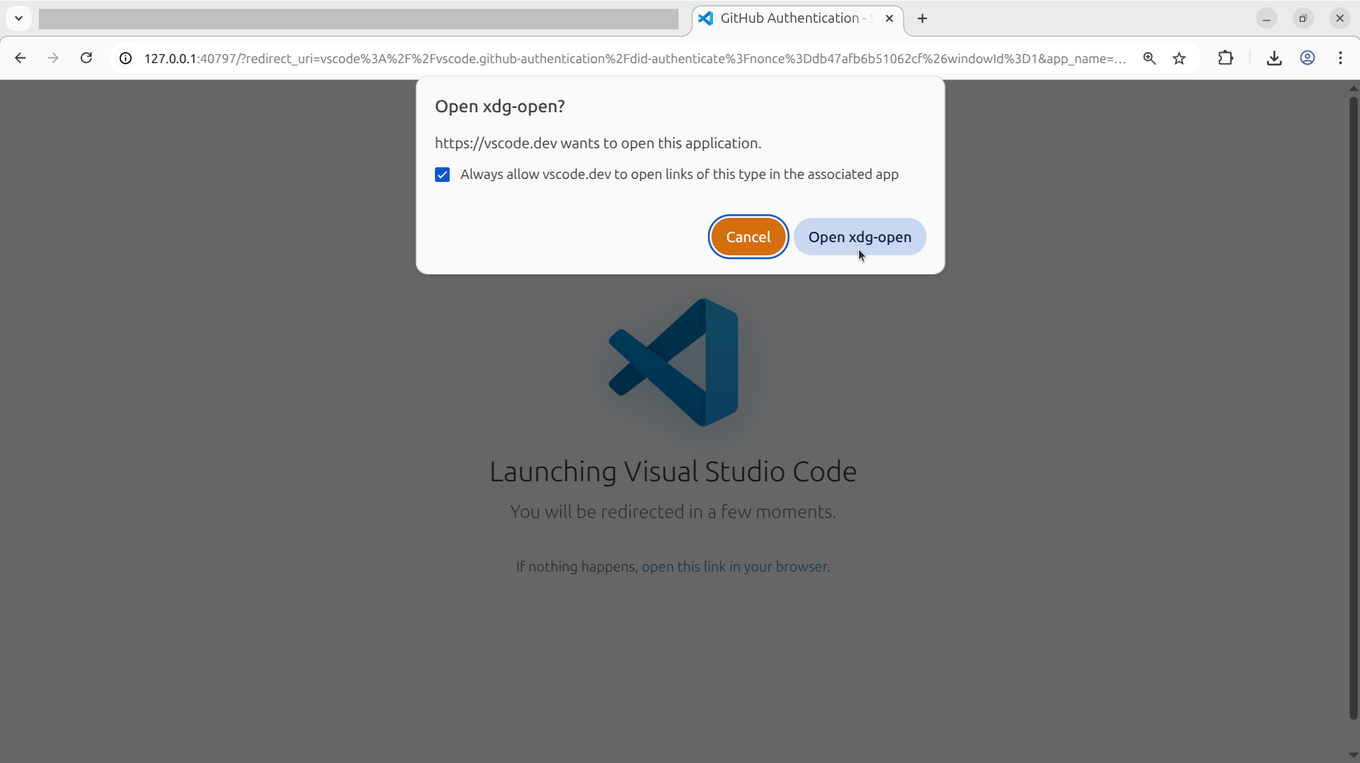Open the tab search dropdown arrow
Screen dimensions: 1360x763
coord(18,18)
